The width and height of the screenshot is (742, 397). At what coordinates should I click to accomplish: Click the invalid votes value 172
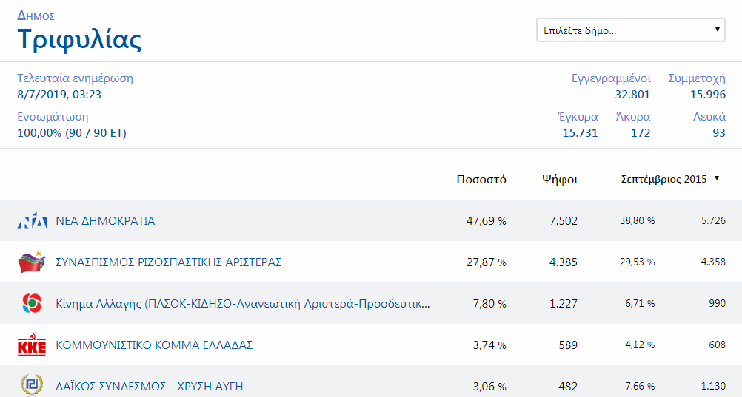point(641,133)
